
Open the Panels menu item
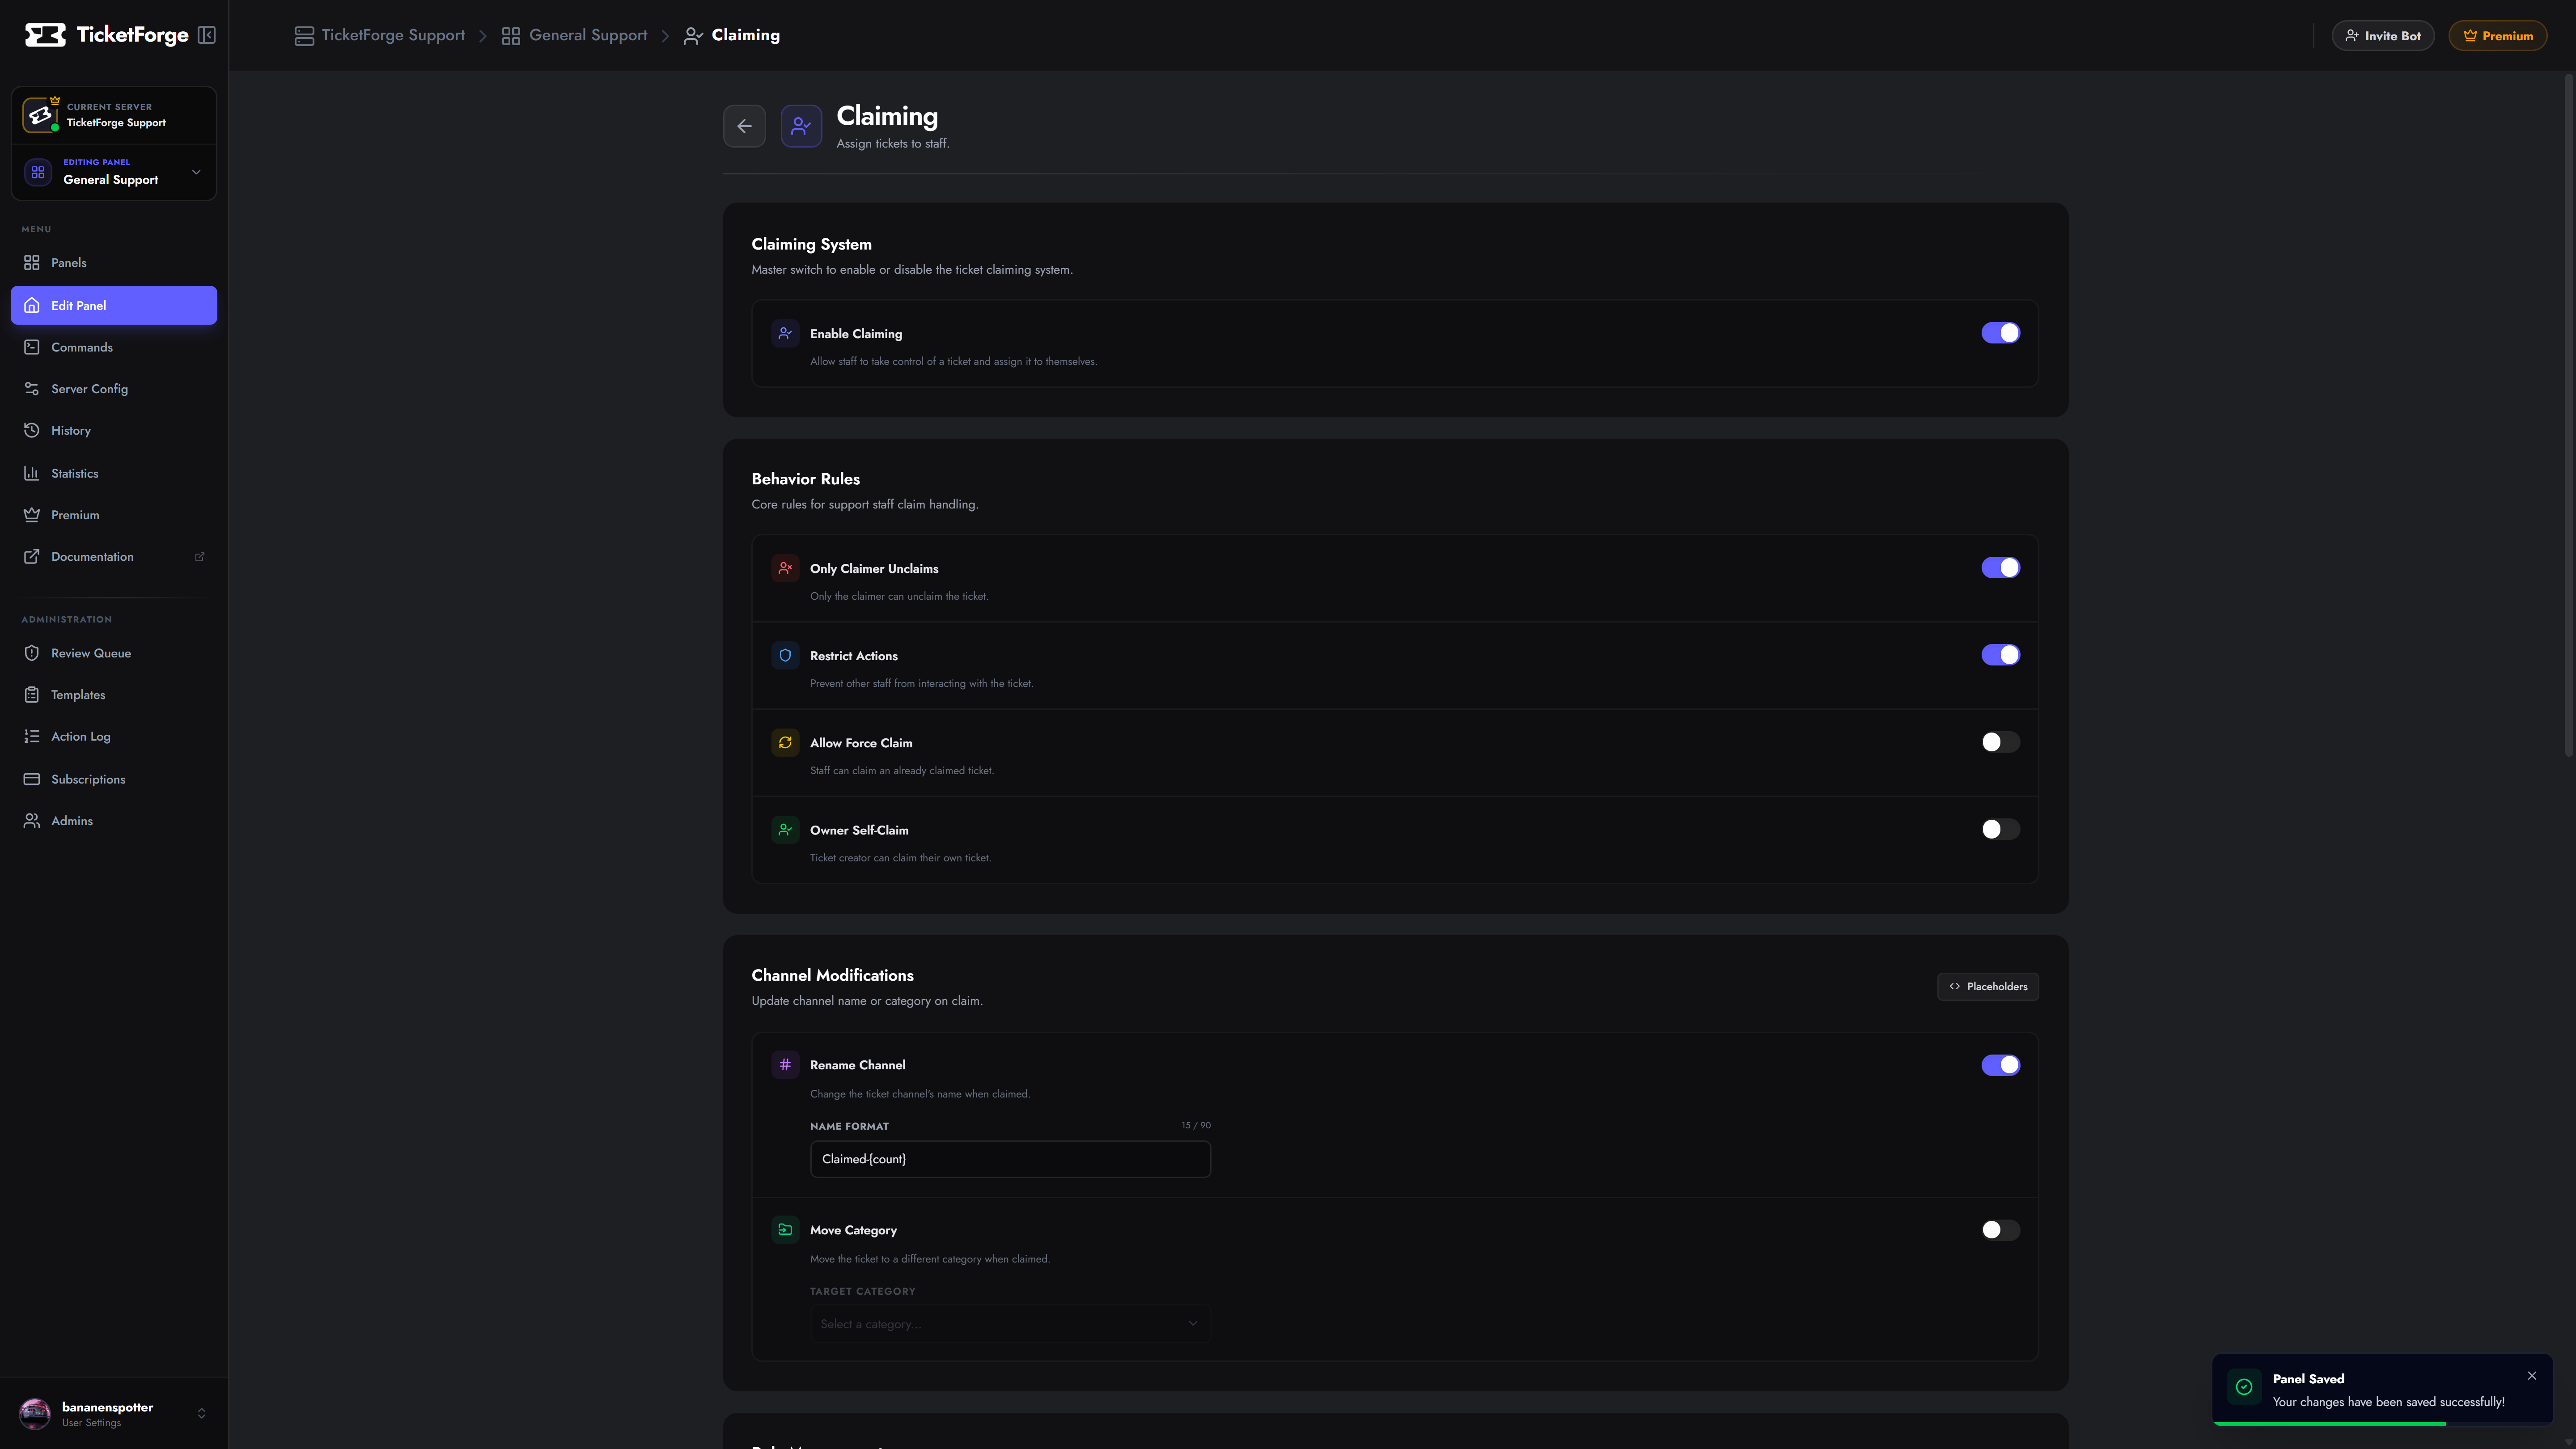[x=114, y=262]
